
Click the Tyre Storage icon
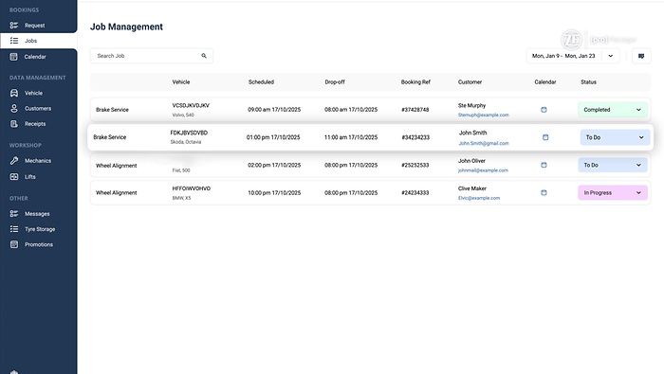(x=14, y=229)
